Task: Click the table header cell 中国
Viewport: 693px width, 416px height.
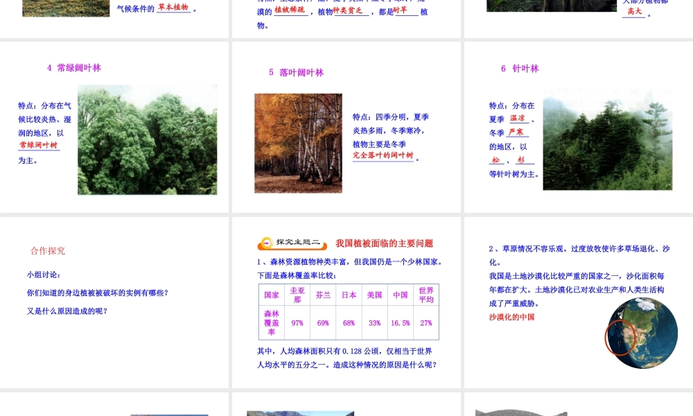Action: 401,295
